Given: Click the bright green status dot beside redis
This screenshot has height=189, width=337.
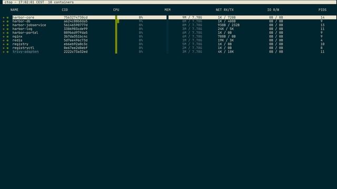Looking at the screenshot, I should (7, 40).
